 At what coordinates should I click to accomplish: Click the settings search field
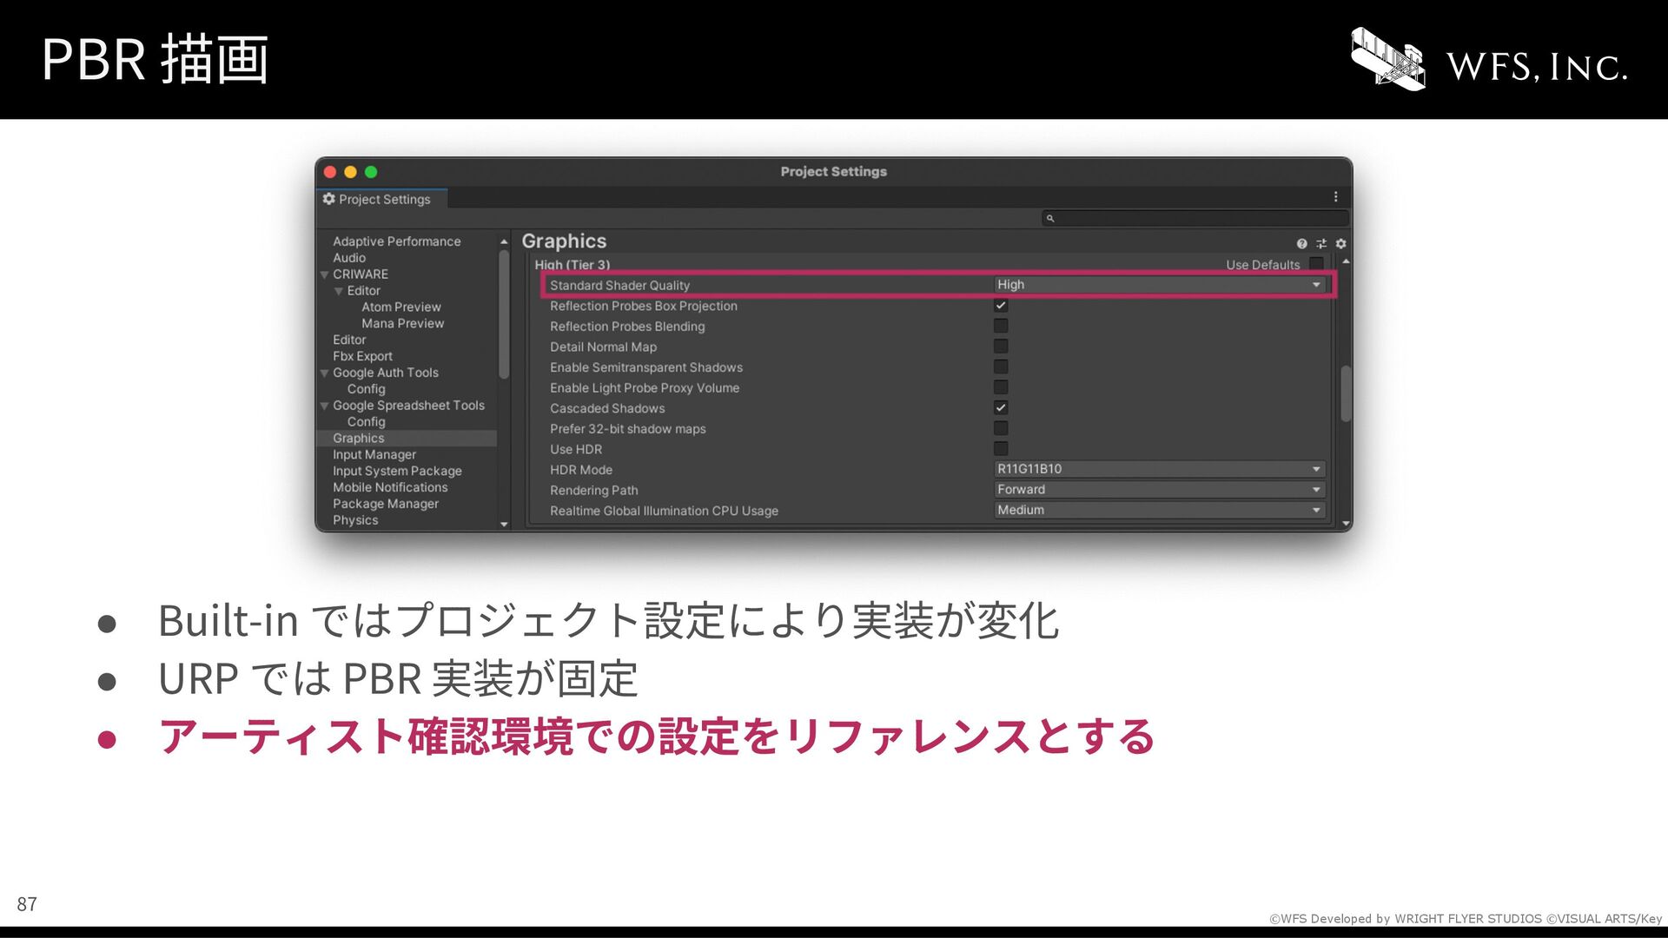point(1195,219)
